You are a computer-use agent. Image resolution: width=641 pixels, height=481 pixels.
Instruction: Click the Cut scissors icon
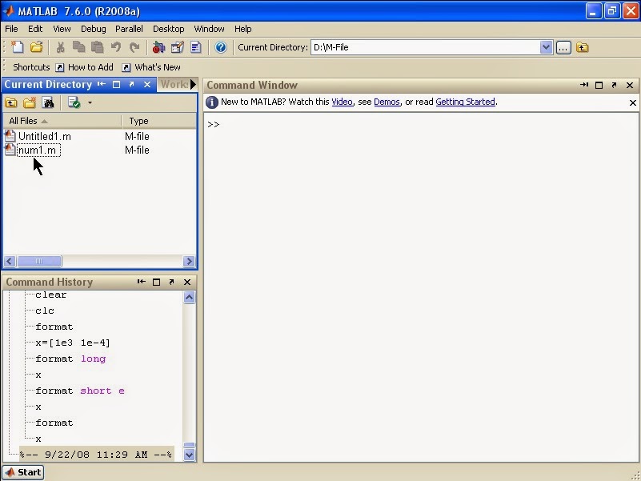pos(60,47)
